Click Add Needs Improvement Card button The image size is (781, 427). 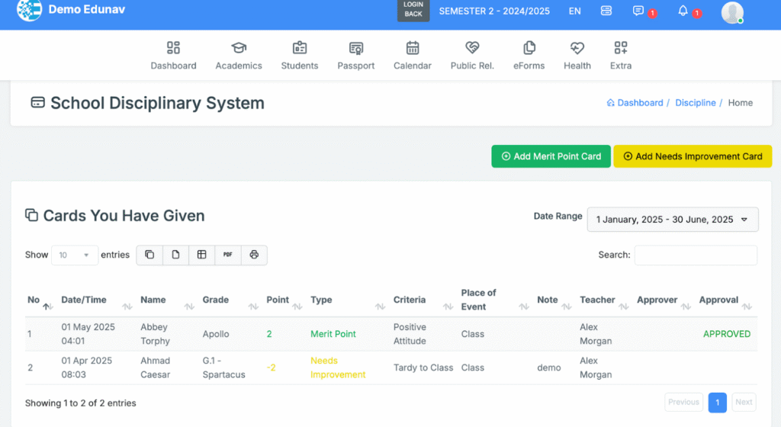693,156
